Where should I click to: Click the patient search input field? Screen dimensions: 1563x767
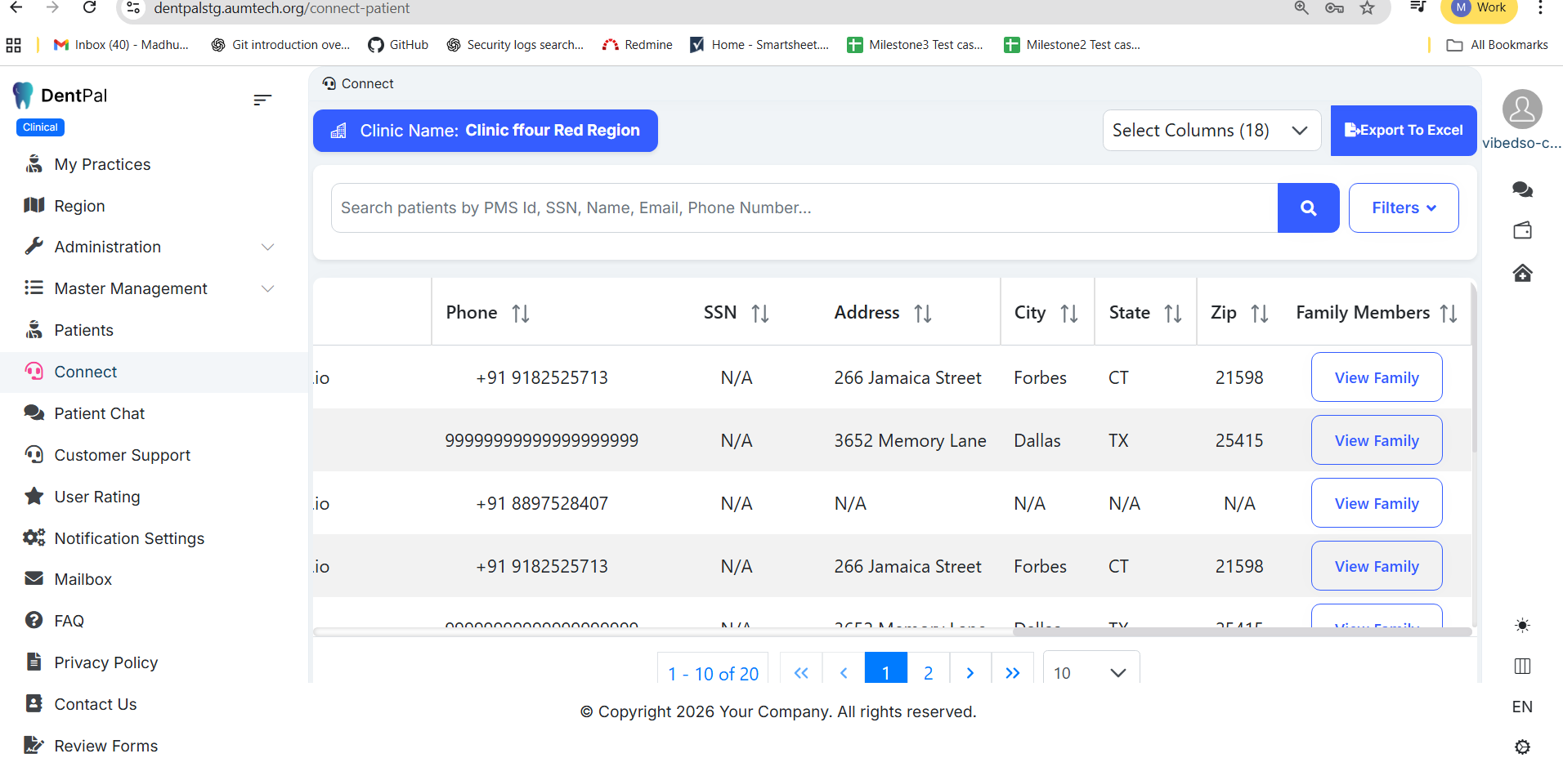(x=804, y=208)
